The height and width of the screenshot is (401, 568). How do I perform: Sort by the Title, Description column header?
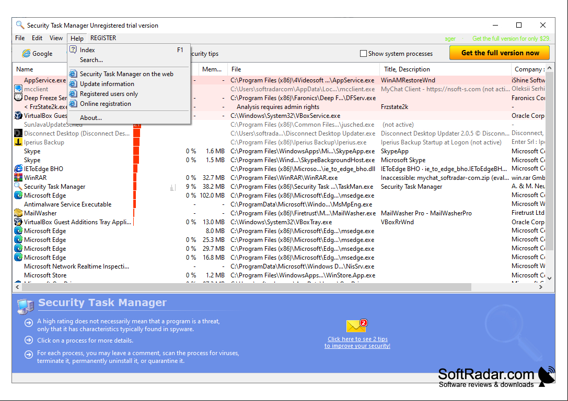coord(445,69)
